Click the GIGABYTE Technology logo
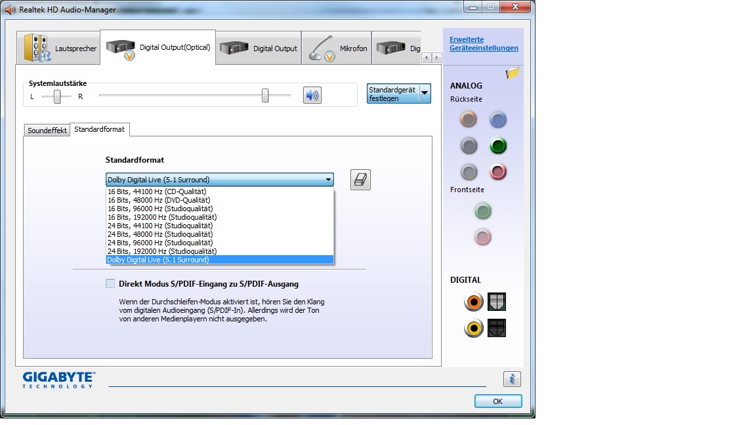Screen dimensions: 756x425 click(x=59, y=380)
